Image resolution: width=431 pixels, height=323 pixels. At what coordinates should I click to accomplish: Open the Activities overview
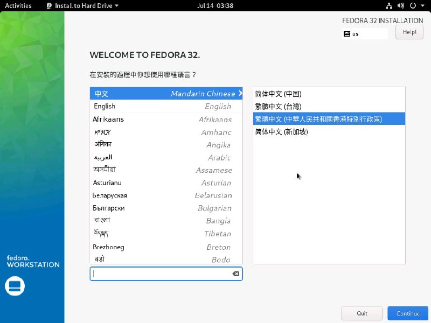point(18,6)
